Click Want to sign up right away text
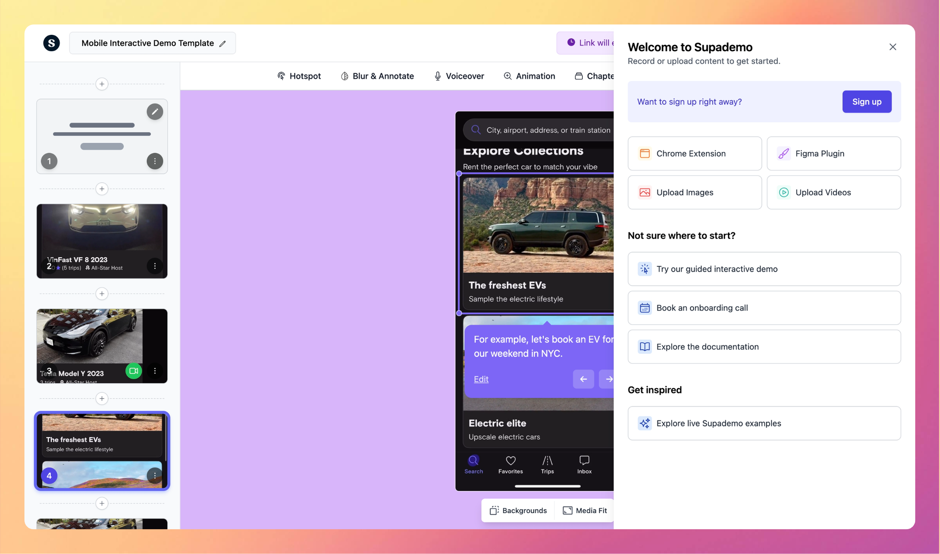This screenshot has height=554, width=940. pos(689,101)
